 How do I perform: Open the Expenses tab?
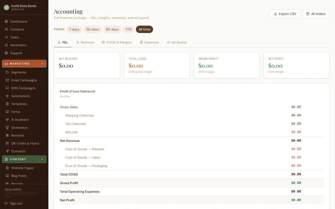(149, 43)
